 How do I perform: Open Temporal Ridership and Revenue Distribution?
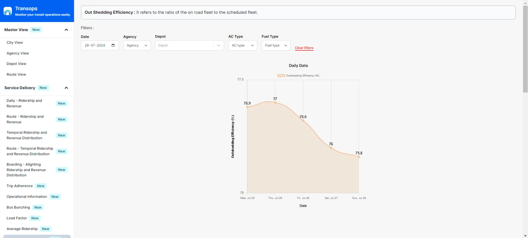[27, 135]
